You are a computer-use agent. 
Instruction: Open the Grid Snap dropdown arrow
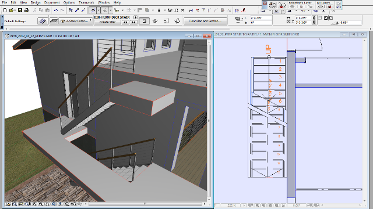click(135, 10)
